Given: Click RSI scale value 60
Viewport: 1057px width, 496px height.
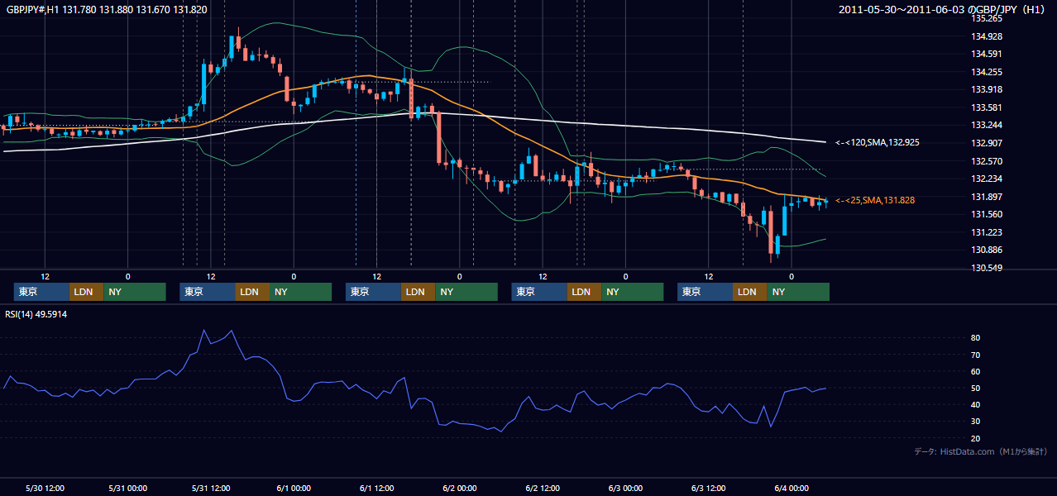Looking at the screenshot, I should [976, 371].
